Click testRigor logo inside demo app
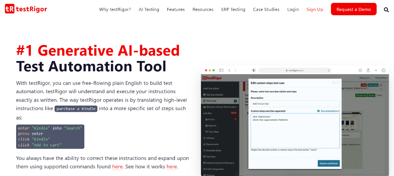 [x=212, y=78]
